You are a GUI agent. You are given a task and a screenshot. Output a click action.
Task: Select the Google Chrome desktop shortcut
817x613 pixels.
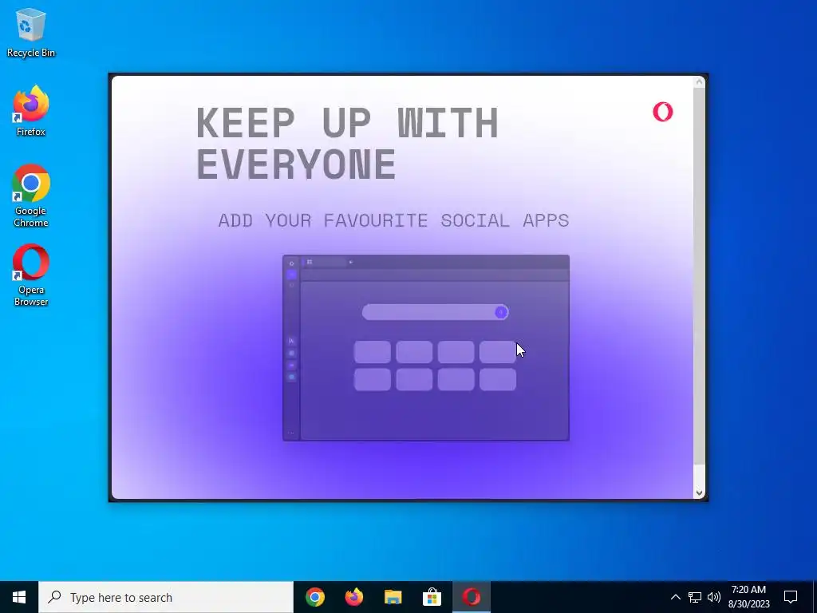tap(31, 196)
